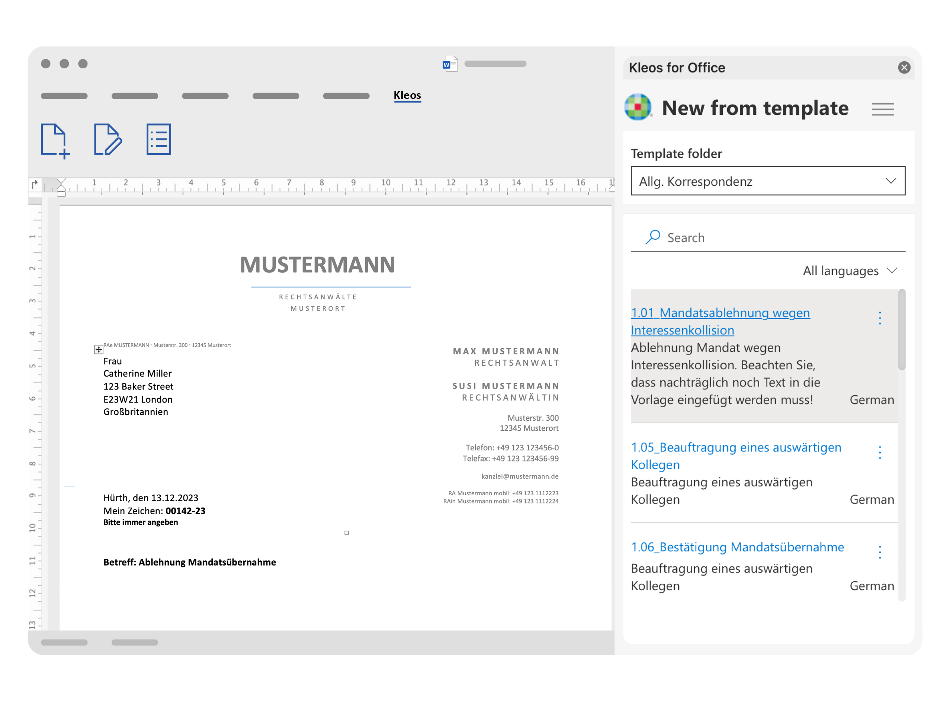Click the table move handle near address

98,350
